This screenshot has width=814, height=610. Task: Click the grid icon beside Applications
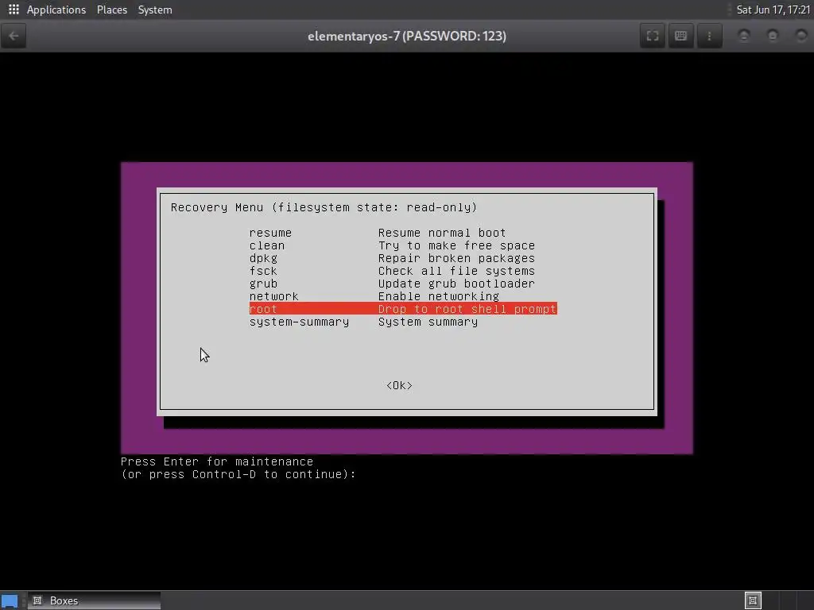point(14,10)
